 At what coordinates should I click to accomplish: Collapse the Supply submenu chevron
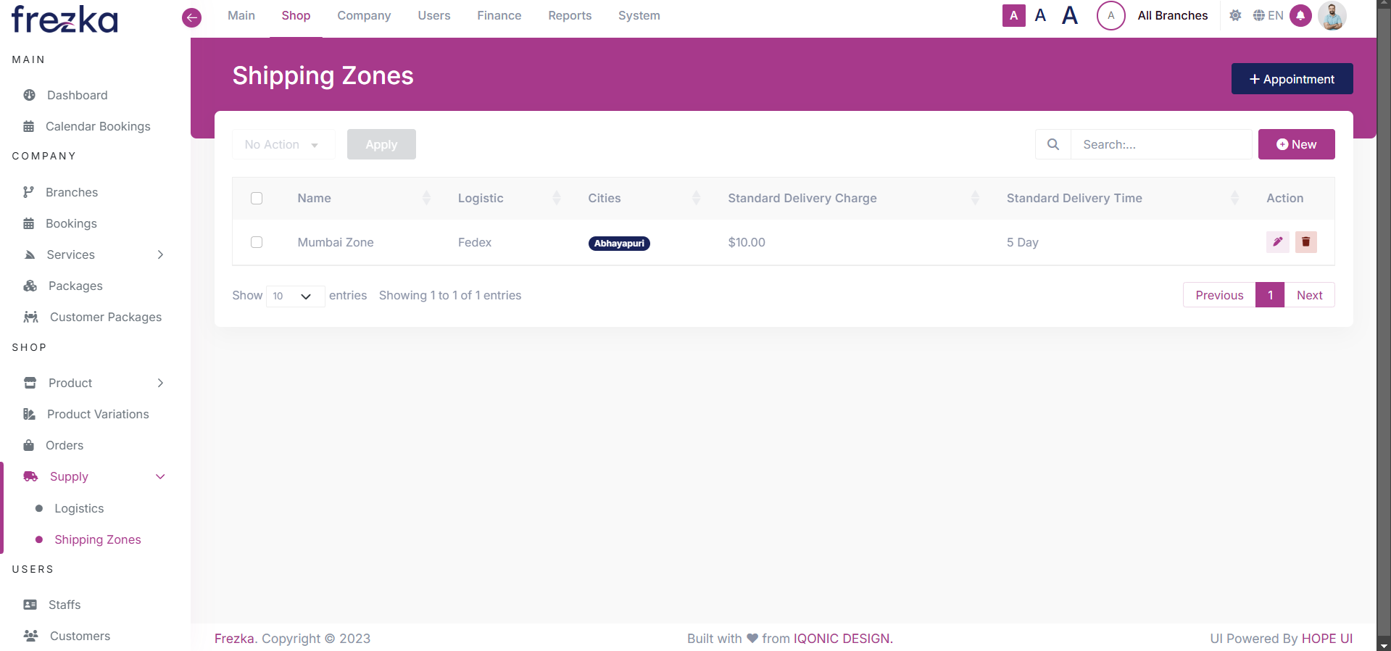[160, 476]
